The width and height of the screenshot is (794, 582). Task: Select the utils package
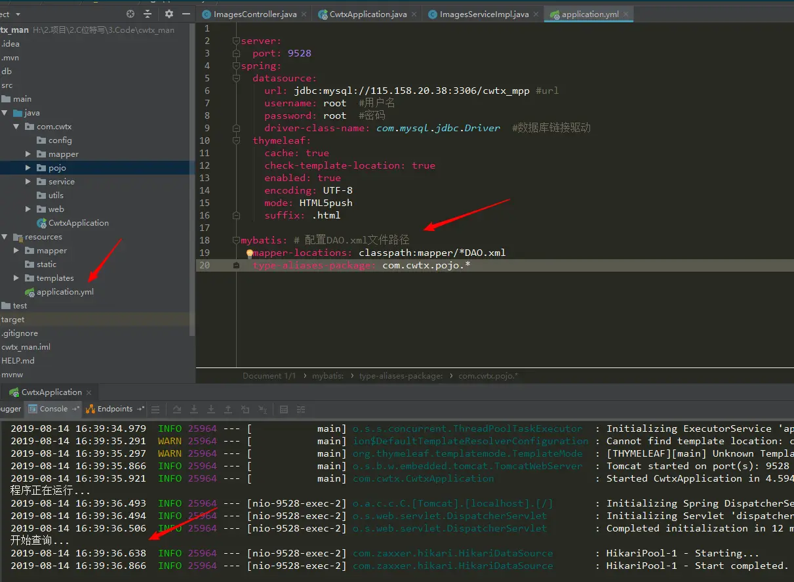pyautogui.click(x=56, y=196)
